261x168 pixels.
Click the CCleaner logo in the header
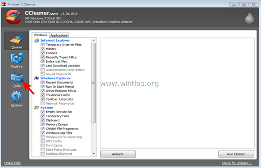(x=13, y=17)
